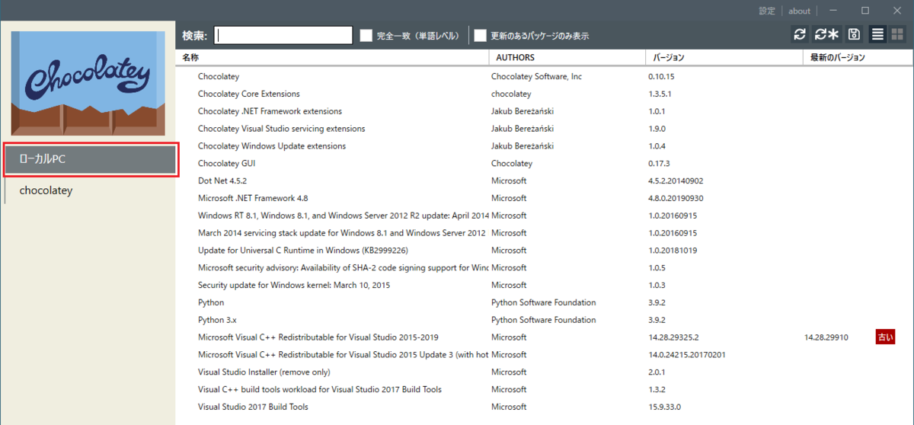The image size is (914, 425).
Task: Select Update for Universal C Runtime row
Action: [x=545, y=250]
